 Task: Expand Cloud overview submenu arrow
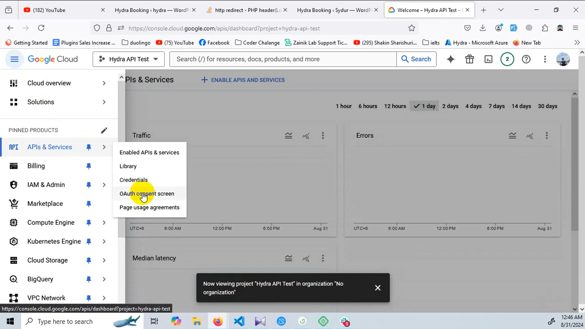tap(104, 83)
